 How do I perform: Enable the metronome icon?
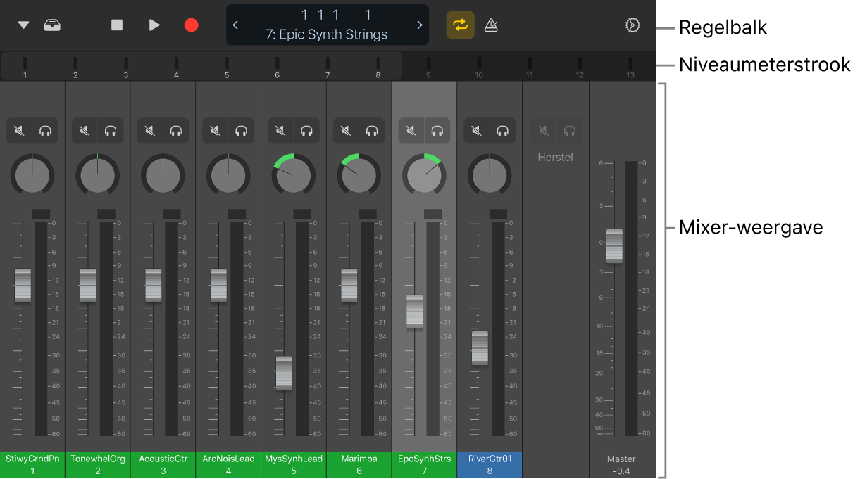(x=491, y=25)
